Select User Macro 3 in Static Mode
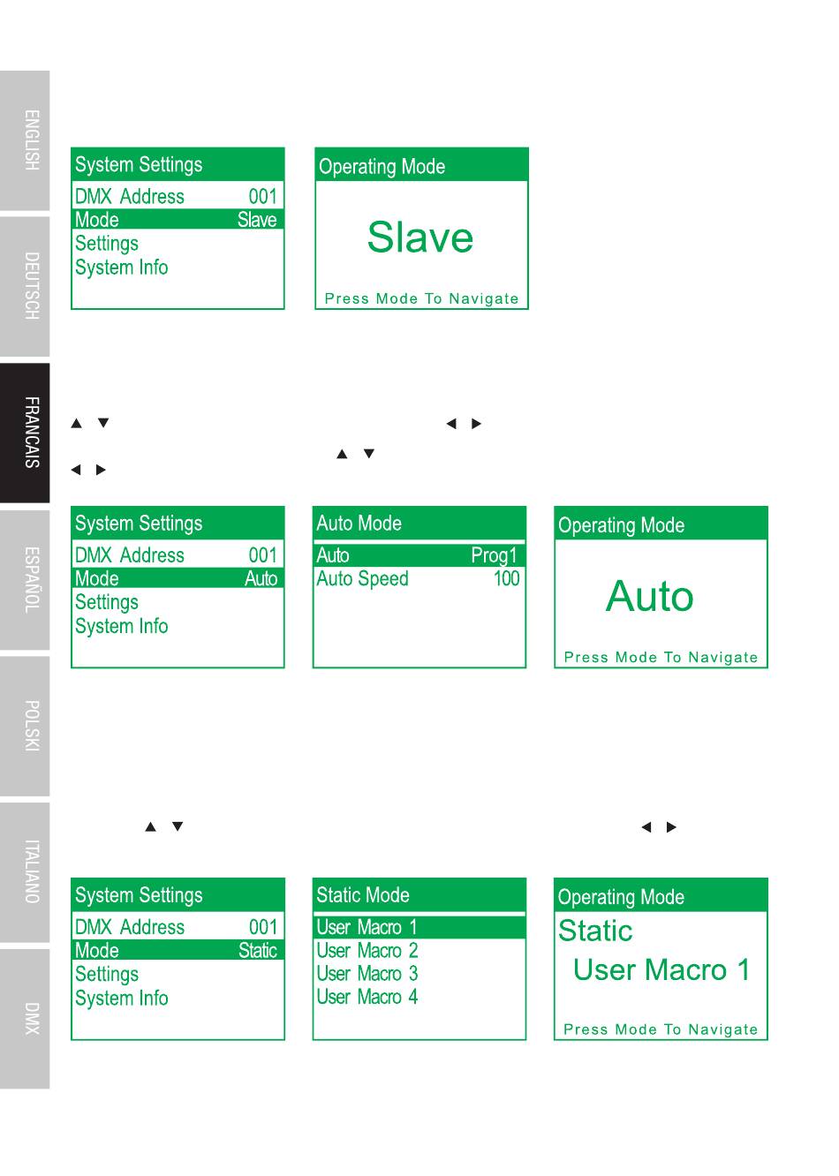The width and height of the screenshot is (839, 1176). (x=367, y=974)
